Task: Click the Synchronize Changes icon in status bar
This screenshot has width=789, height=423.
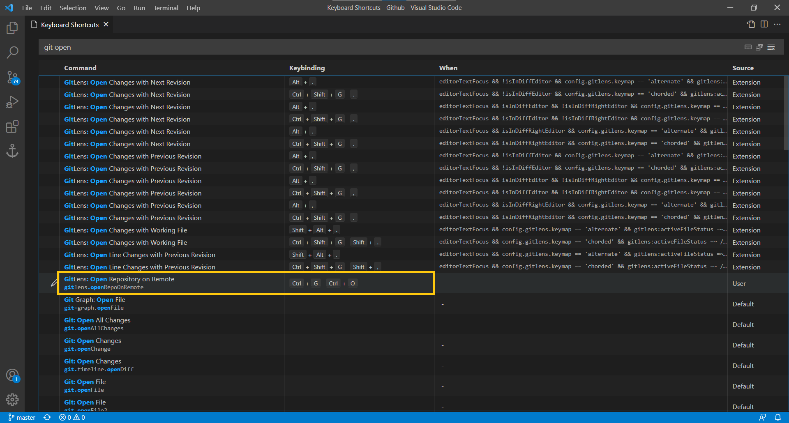Action: (47, 417)
